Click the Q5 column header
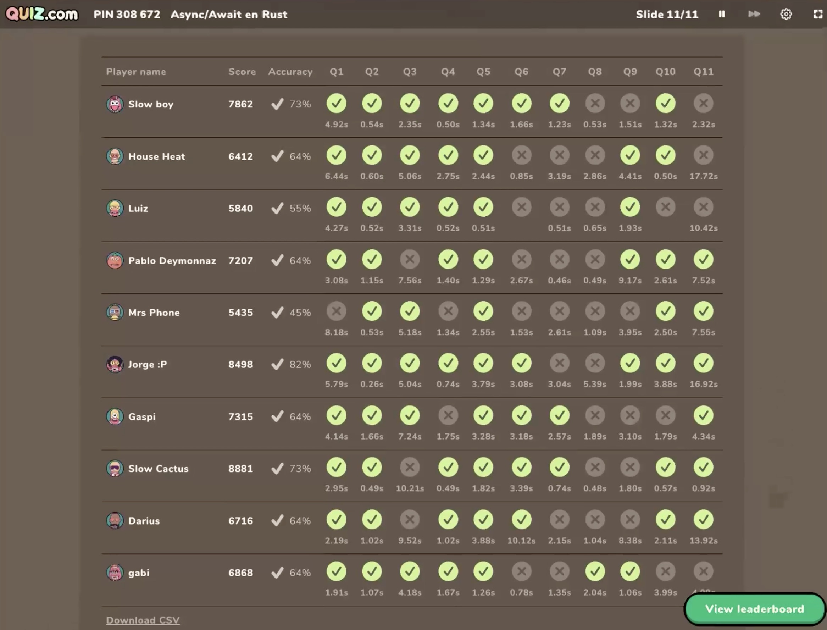The height and width of the screenshot is (630, 827). [x=483, y=72]
